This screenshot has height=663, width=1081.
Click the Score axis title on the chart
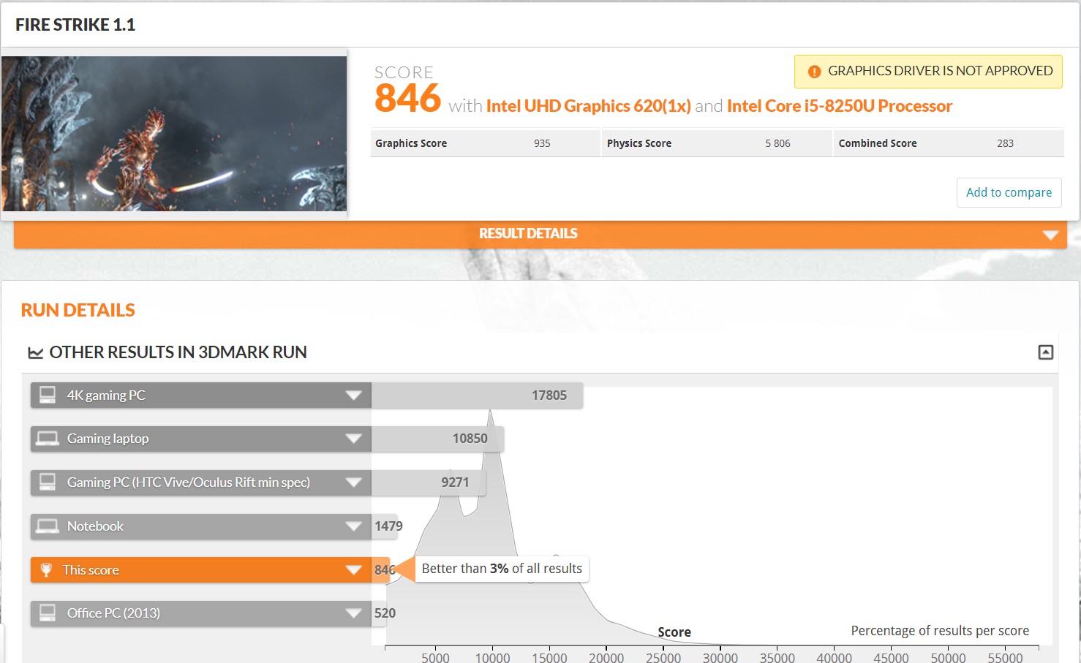click(x=674, y=632)
